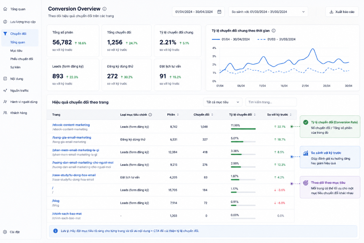Sort by Tỷ lệ chuyển đổi column

pos(255,115)
